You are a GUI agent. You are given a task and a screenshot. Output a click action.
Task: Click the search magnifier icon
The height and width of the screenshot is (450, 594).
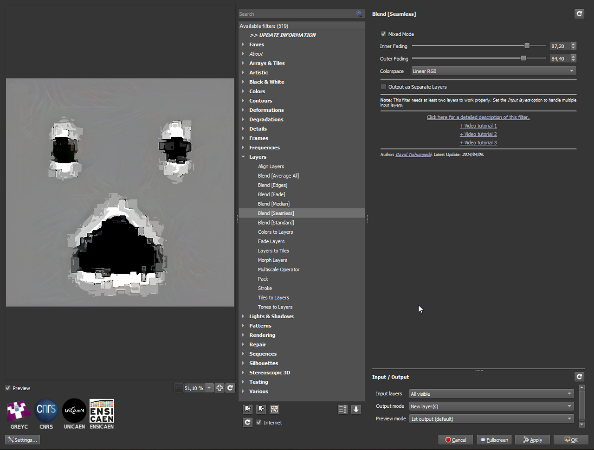359,14
